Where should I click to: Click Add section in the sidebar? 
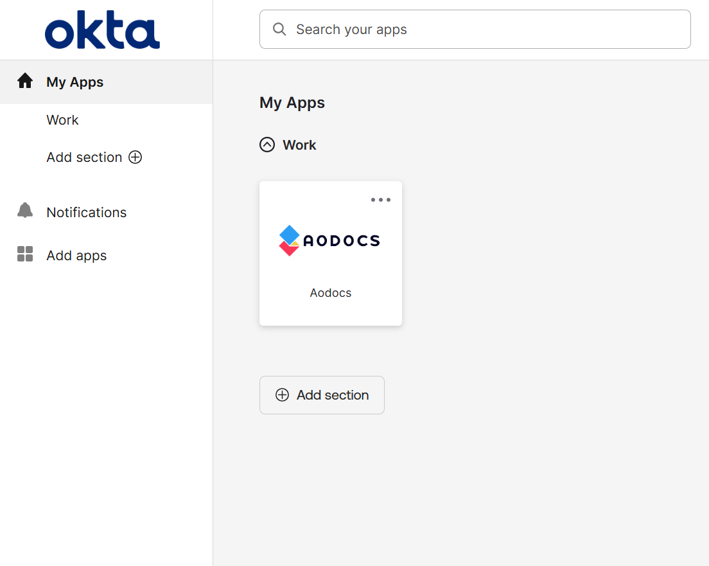pyautogui.click(x=84, y=157)
